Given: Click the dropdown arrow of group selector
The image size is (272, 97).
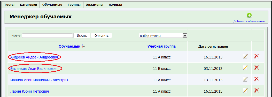Looking at the screenshot, I should click(185, 36).
